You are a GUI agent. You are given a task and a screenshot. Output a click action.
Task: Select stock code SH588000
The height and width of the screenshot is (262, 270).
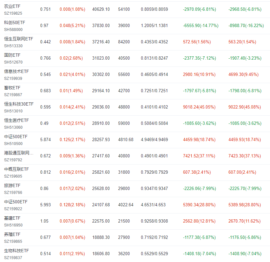point(13,30)
